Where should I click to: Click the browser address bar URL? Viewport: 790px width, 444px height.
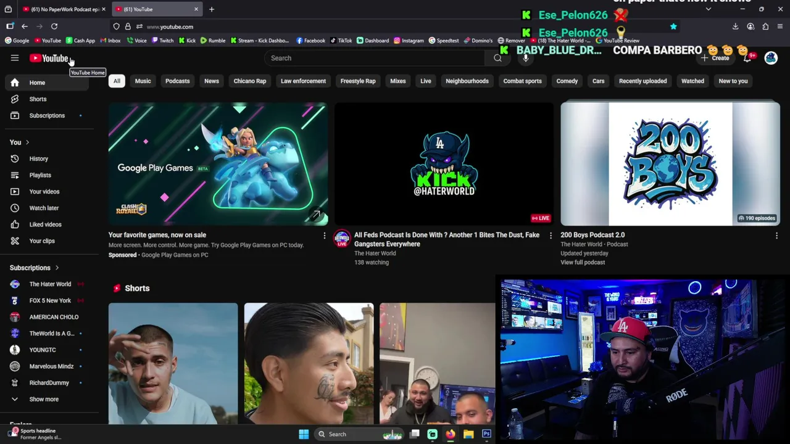170,27
